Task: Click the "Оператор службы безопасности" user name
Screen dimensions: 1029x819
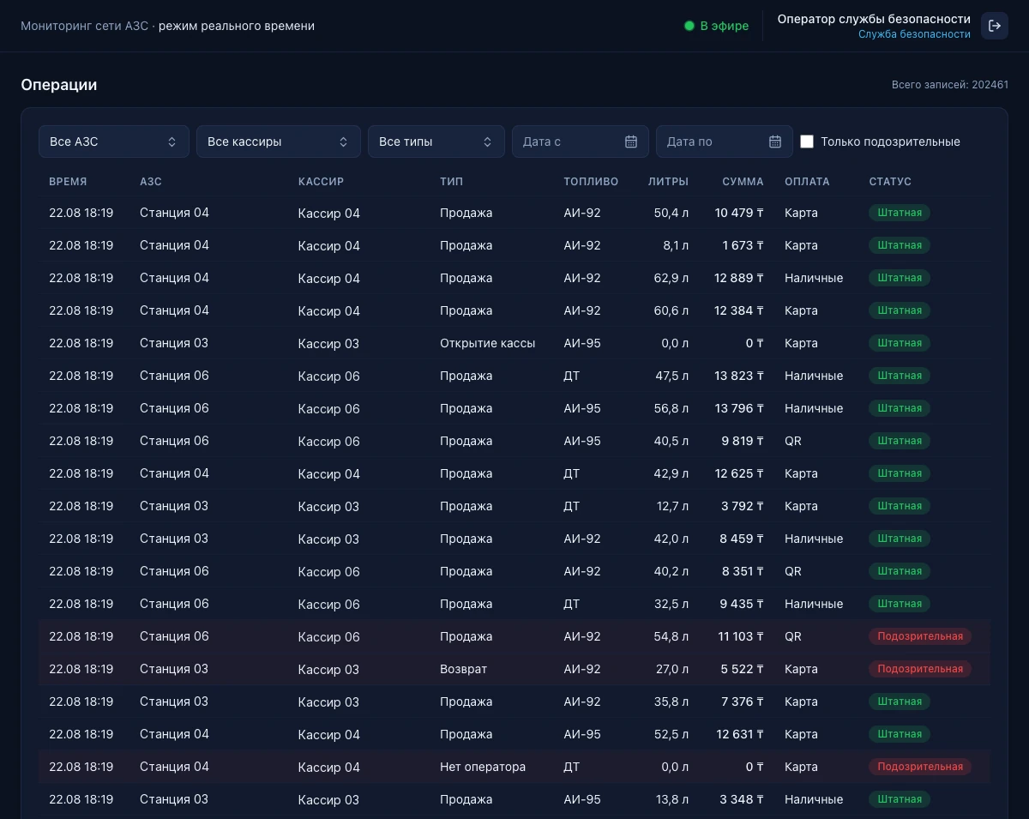Action: pyautogui.click(x=874, y=19)
